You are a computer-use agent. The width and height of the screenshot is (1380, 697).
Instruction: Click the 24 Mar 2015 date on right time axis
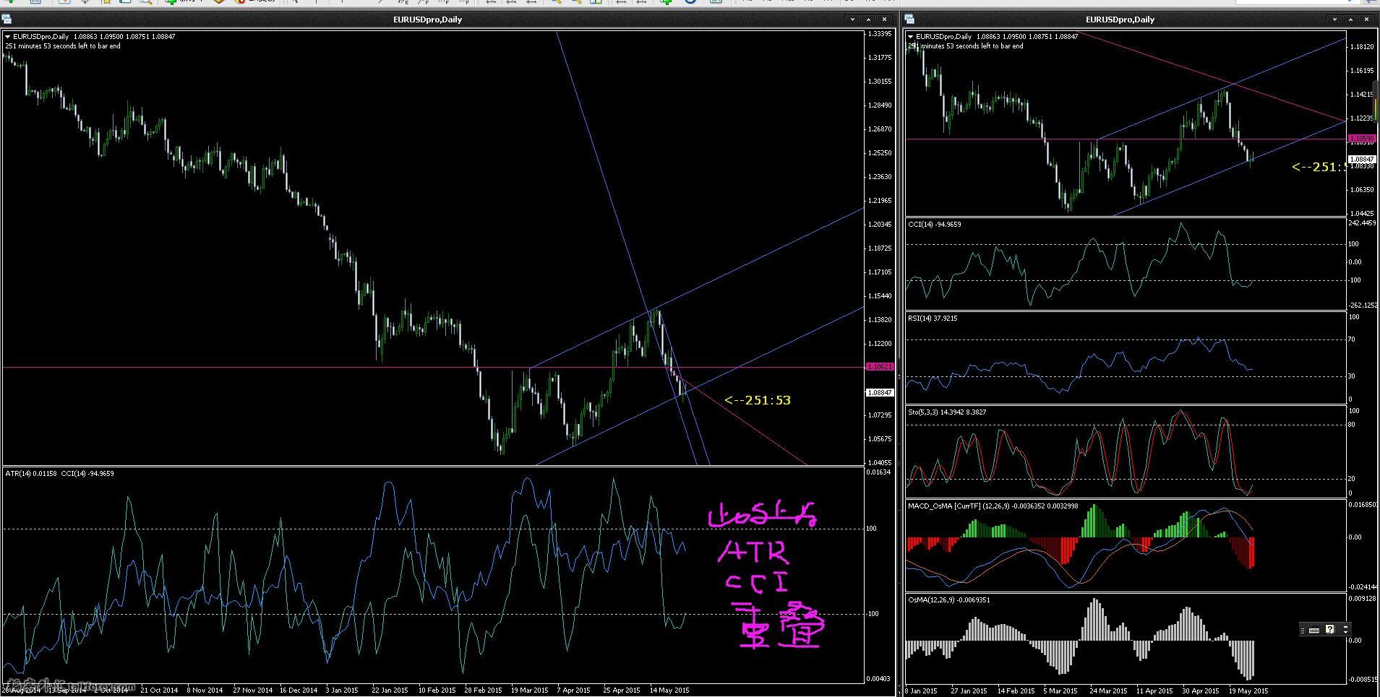click(x=1108, y=691)
